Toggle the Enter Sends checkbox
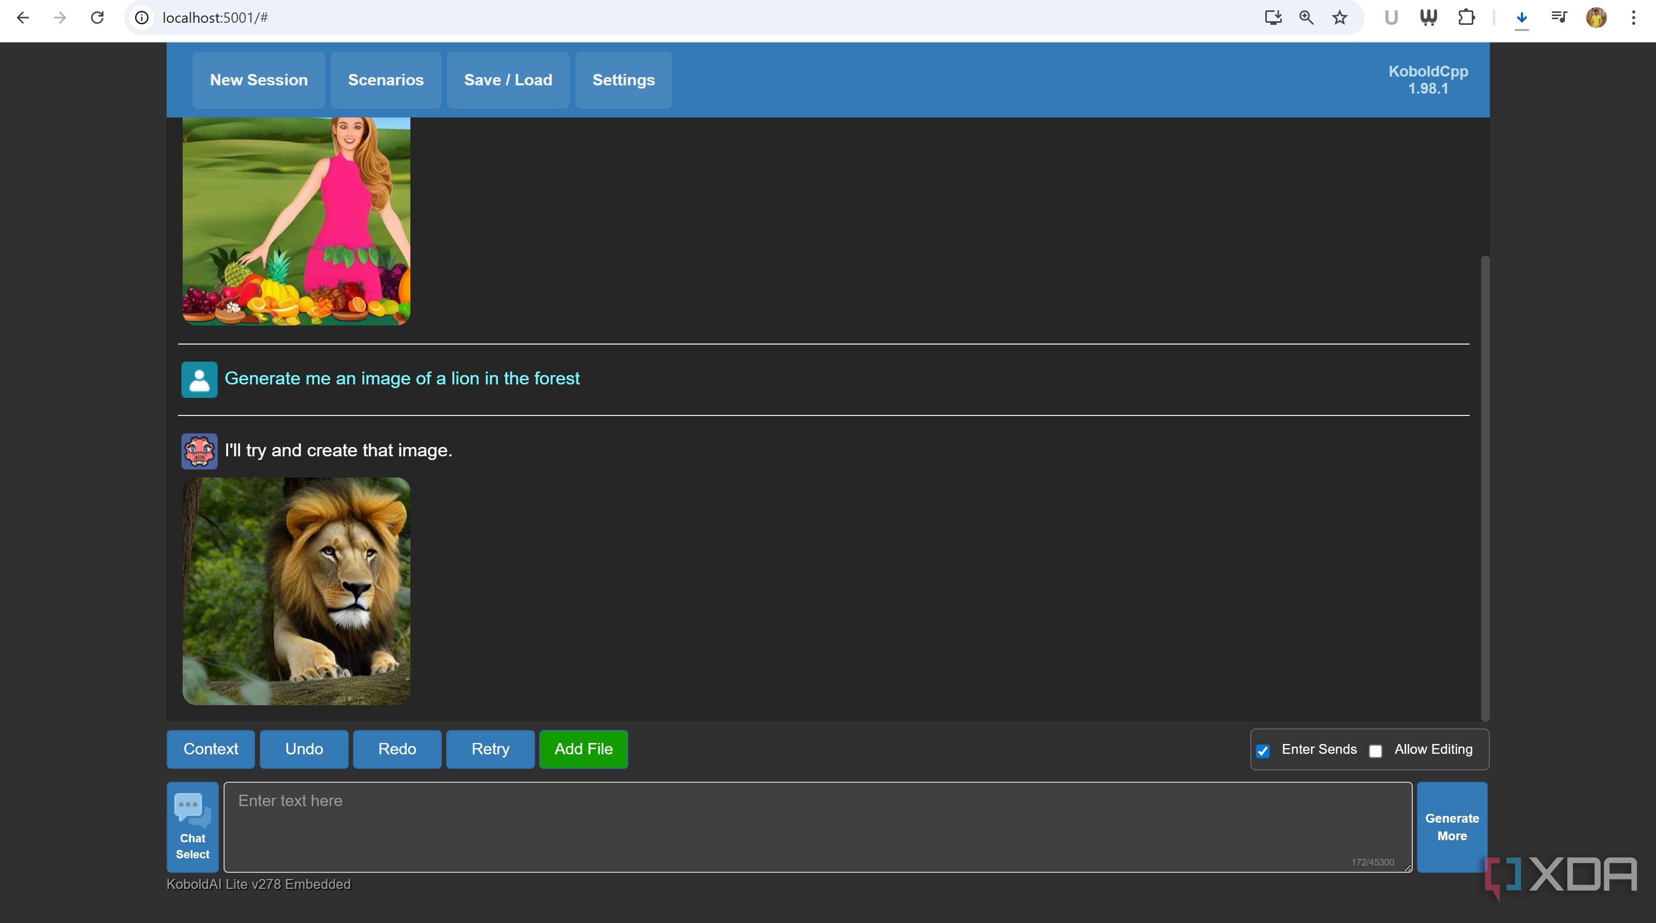This screenshot has height=923, width=1656. (1263, 751)
